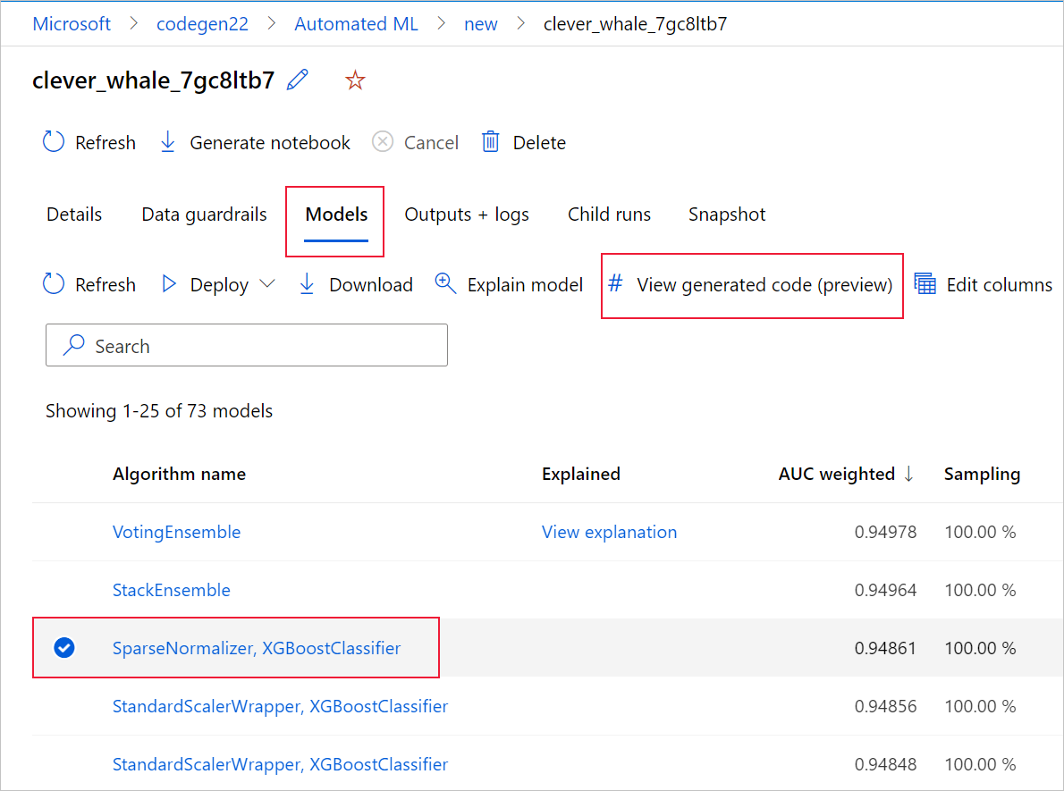1064x791 pixels.
Task: Open the codegen22 breadcrumb menu level
Action: 202,23
